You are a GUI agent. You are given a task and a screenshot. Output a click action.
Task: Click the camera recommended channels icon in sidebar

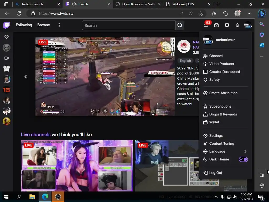click(7, 58)
